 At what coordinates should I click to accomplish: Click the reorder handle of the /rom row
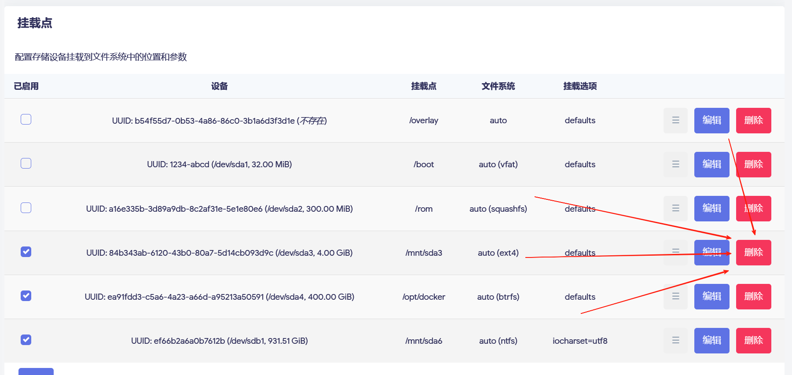click(675, 208)
